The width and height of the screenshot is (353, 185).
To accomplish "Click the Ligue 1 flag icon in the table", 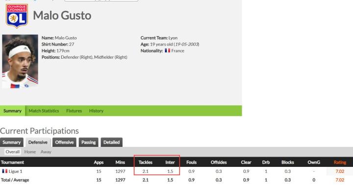I will pyautogui.click(x=5, y=171).
